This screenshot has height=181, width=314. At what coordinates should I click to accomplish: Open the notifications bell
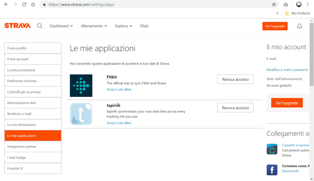click(299, 26)
